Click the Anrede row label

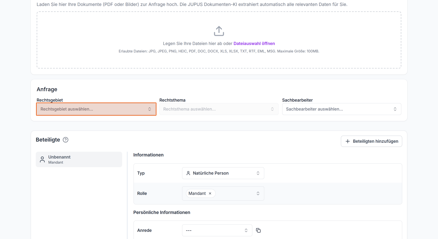145,230
